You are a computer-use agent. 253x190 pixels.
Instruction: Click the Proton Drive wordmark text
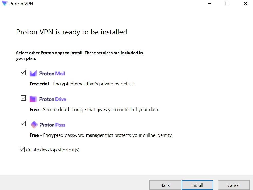coord(53,99)
